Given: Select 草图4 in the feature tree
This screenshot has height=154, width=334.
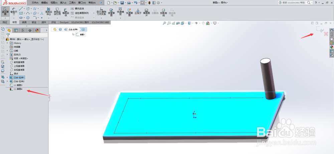Looking at the screenshot, I should point(18,89).
